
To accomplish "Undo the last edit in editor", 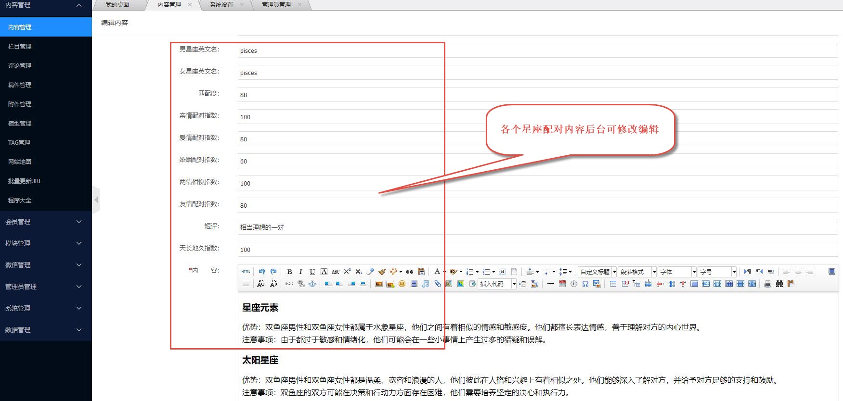I will 261,272.
